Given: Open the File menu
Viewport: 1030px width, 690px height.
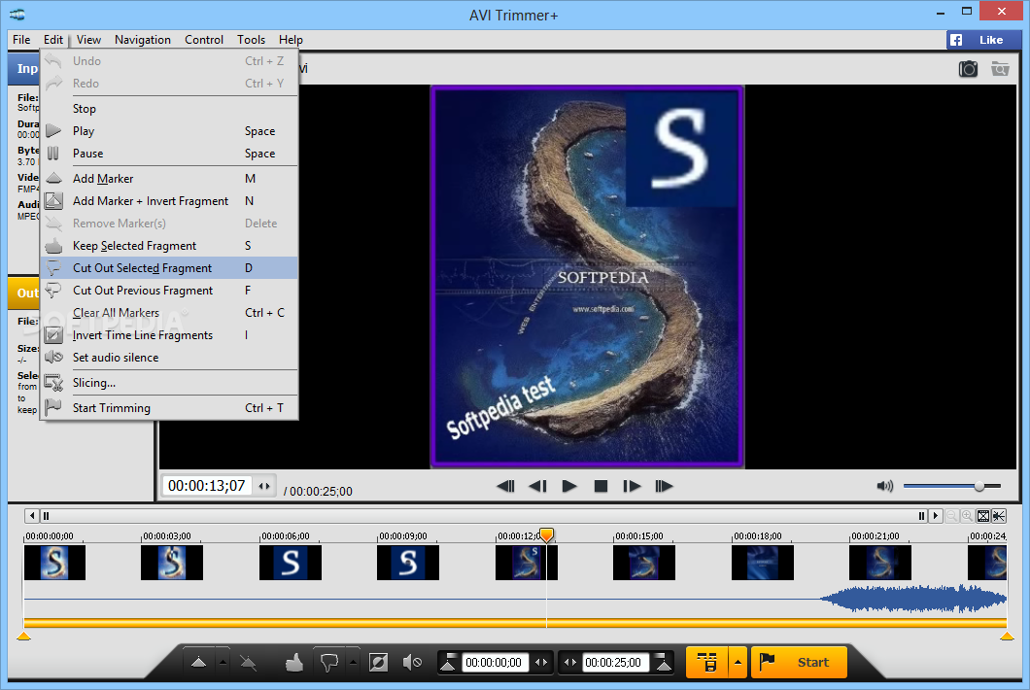Looking at the screenshot, I should tap(21, 40).
